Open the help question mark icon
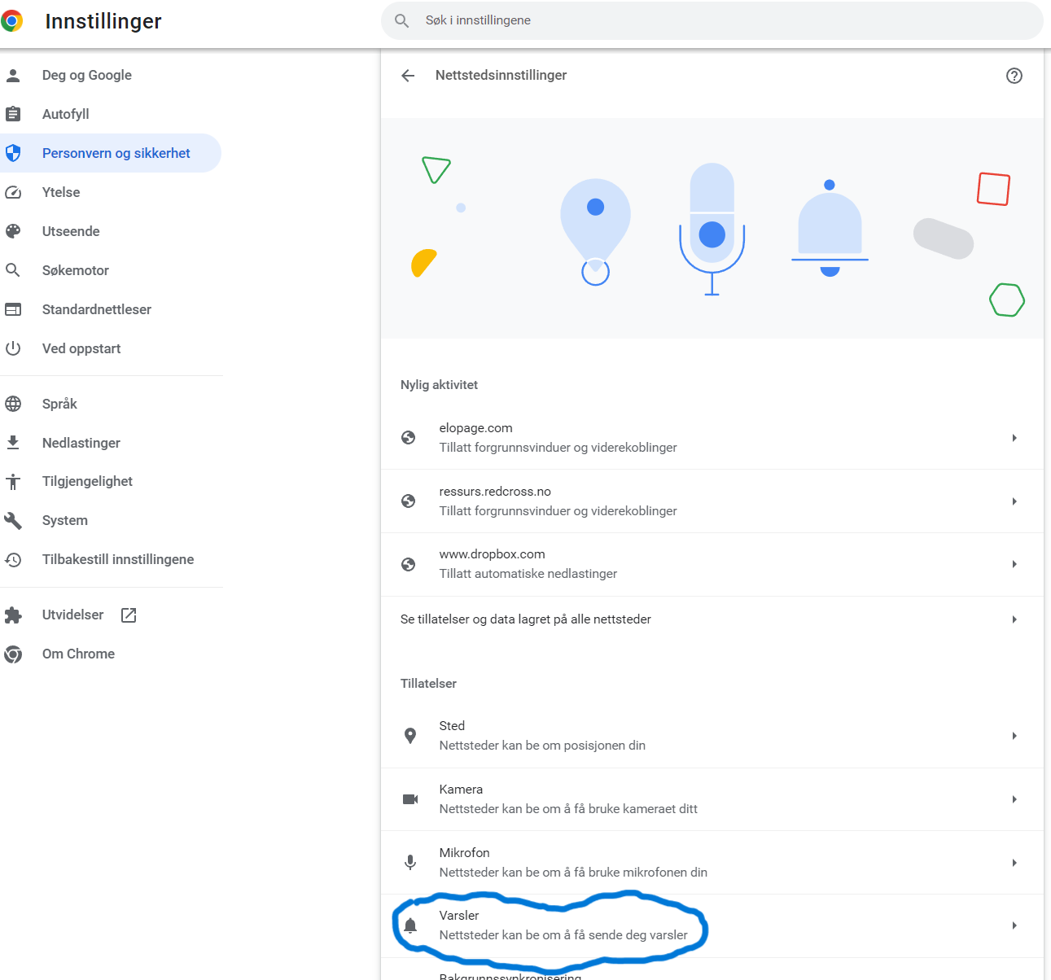This screenshot has height=980, width=1051. pyautogui.click(x=1014, y=76)
